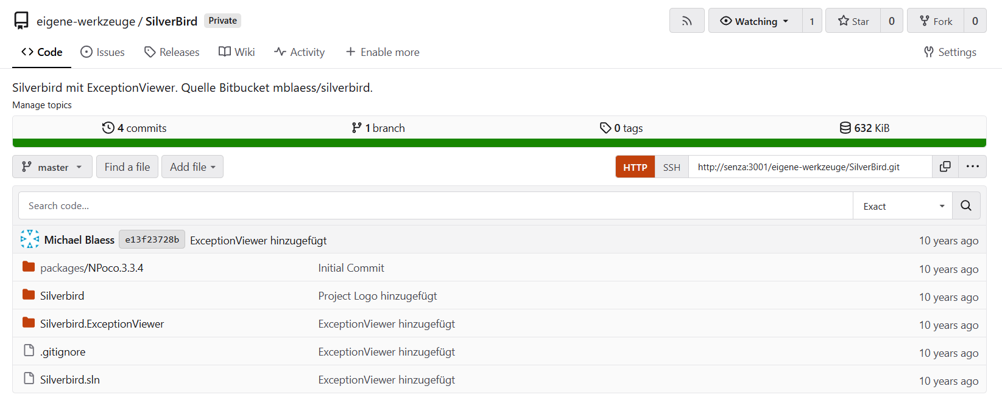Open the packages/NPoco.3.3.4 folder
Viewport: 1002px width, 403px height.
pyautogui.click(x=91, y=268)
